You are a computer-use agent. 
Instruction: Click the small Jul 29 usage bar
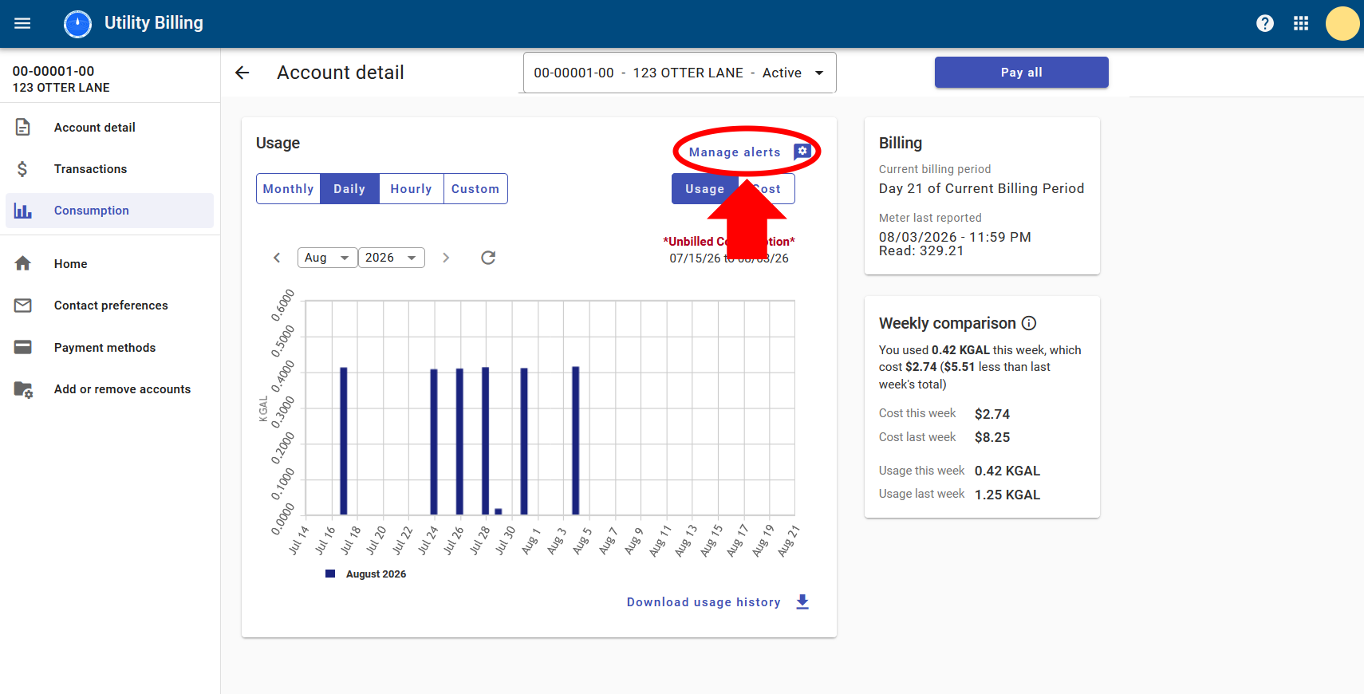point(499,512)
